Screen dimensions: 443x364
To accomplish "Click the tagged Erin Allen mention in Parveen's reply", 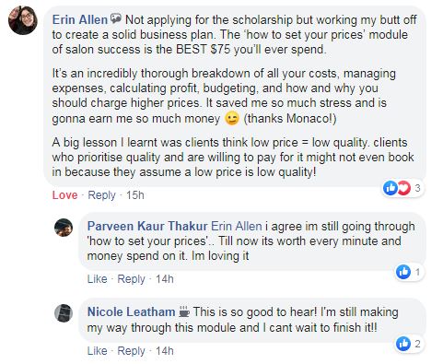I will coord(237,227).
